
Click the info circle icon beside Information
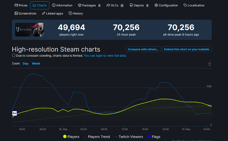54,5
